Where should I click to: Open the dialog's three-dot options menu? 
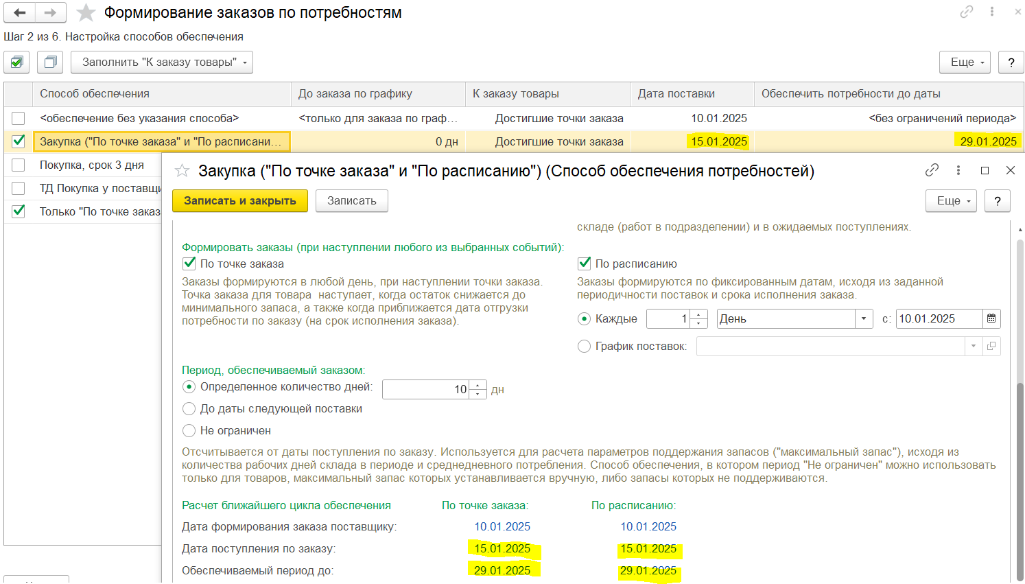coord(958,170)
